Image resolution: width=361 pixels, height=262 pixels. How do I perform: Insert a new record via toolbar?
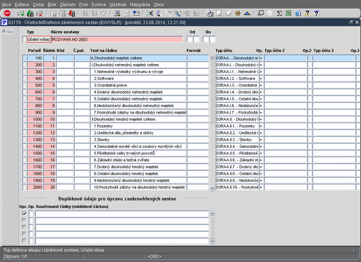click(21, 14)
